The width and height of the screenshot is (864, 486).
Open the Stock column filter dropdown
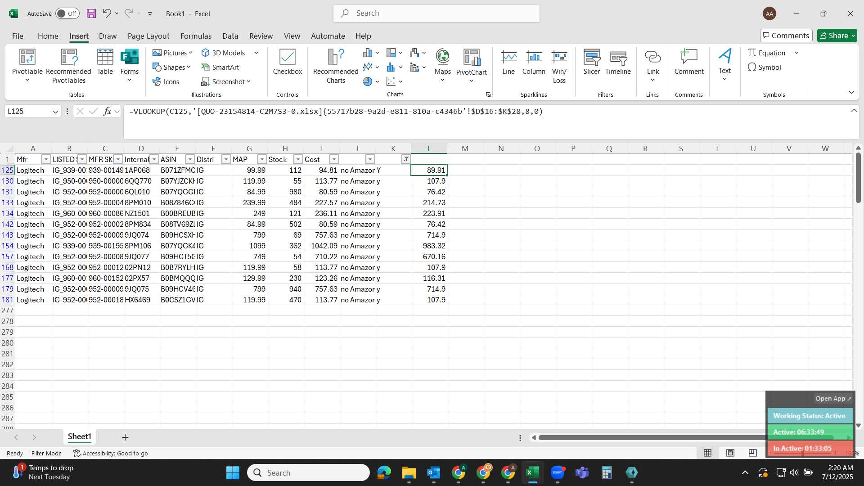tap(298, 159)
